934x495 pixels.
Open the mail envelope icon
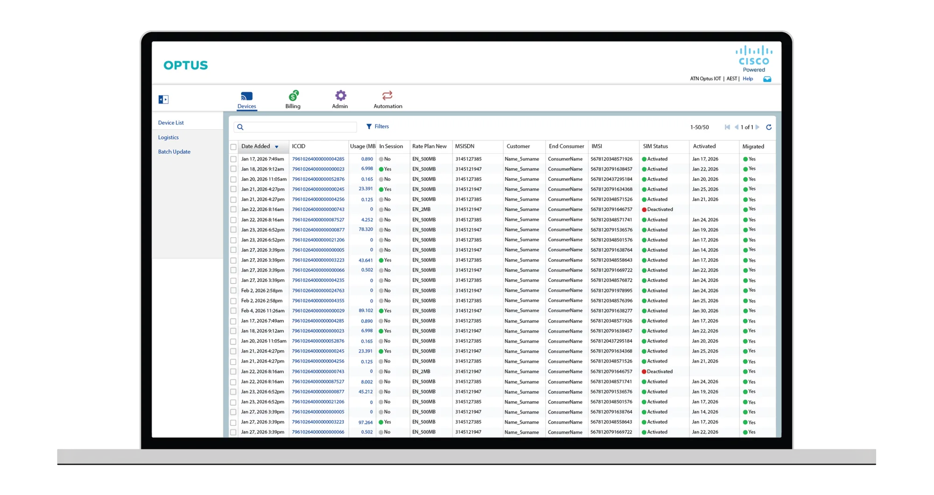767,79
